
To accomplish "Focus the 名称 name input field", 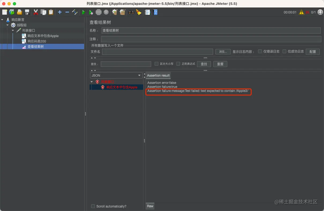I will point(211,30).
